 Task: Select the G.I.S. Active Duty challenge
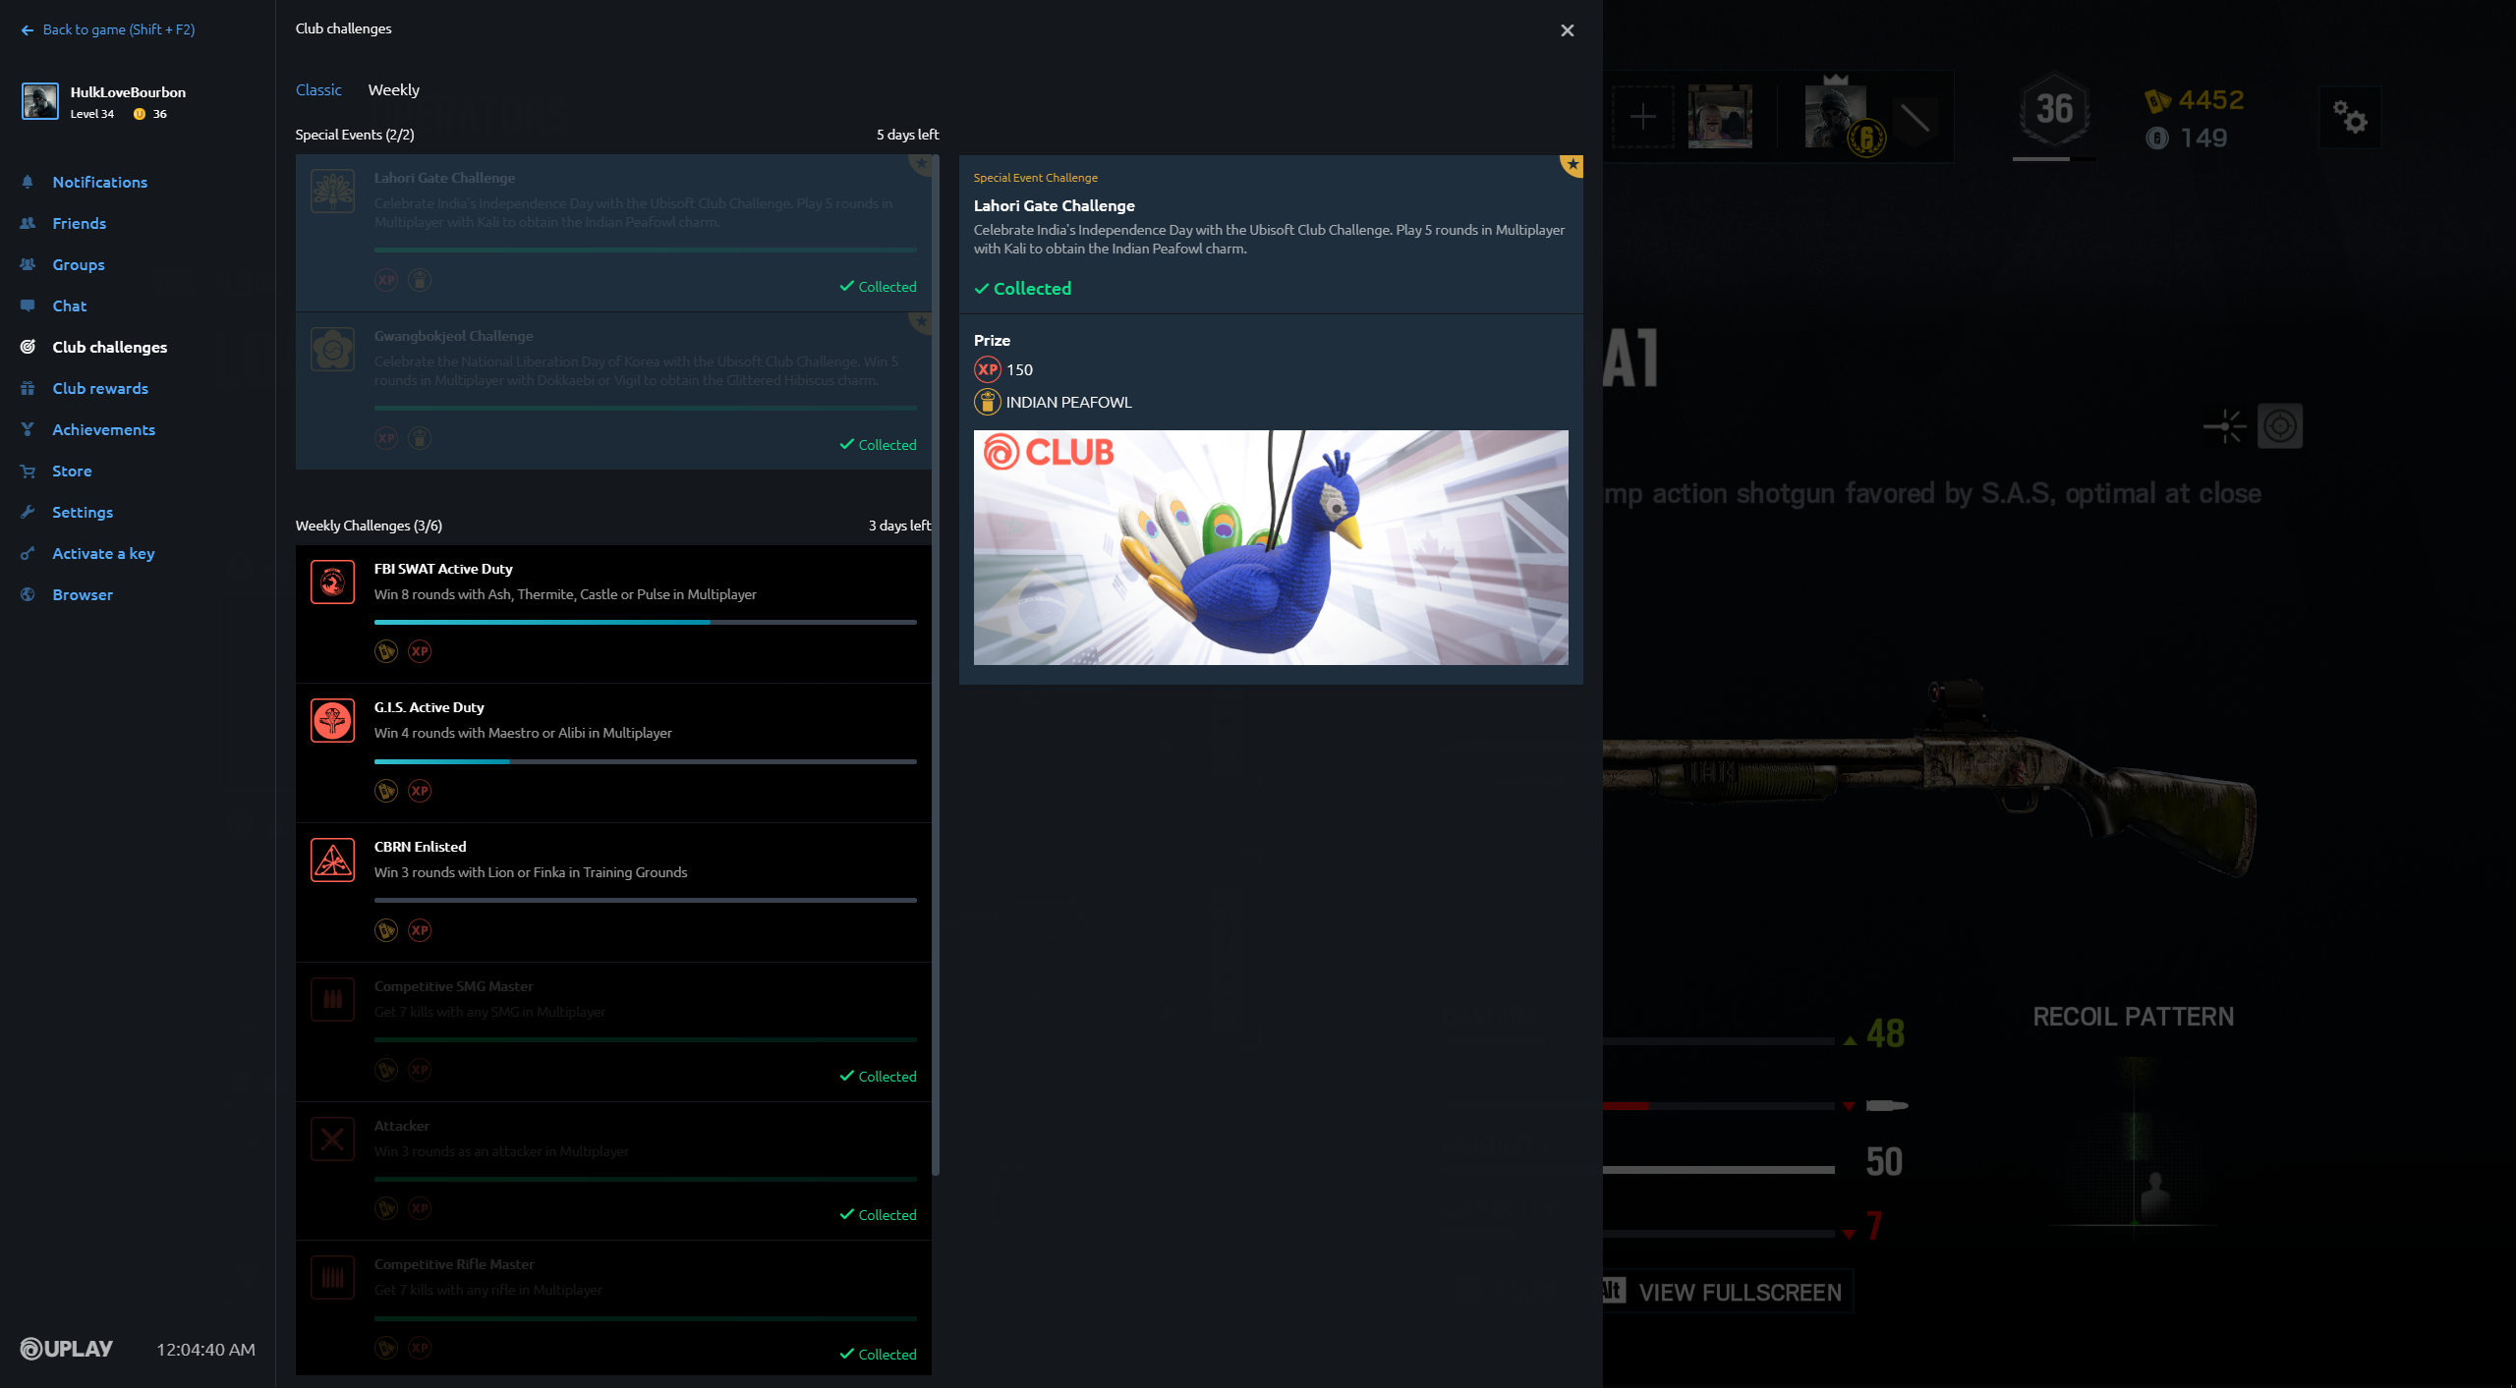[x=613, y=753]
